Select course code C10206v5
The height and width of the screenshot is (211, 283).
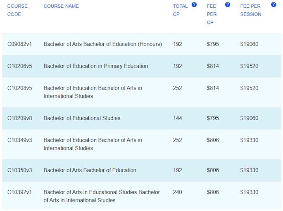[x=19, y=66]
